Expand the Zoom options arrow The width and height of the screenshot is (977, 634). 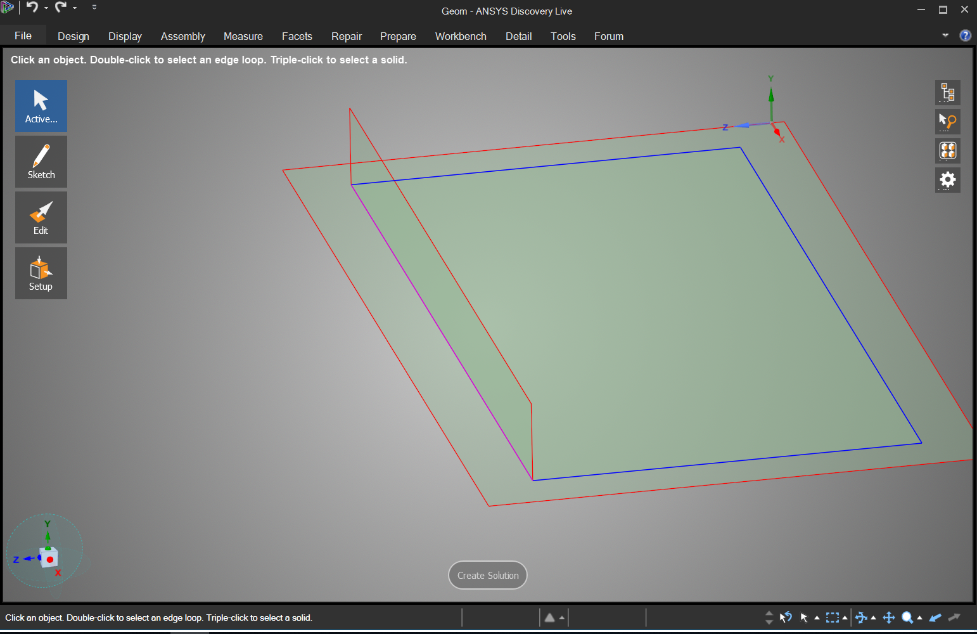919,618
